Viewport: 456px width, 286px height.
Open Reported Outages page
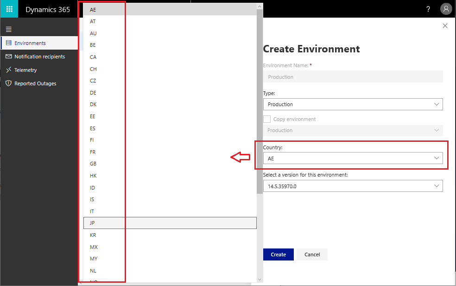tap(39, 83)
